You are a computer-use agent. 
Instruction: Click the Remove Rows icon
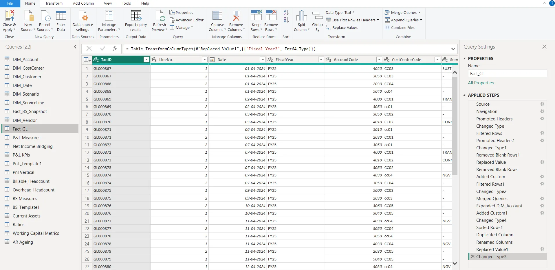pos(271,15)
